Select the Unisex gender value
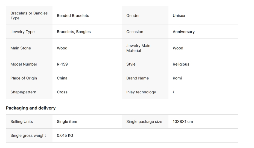Image resolution: width=254 pixels, height=148 pixels. point(179,16)
